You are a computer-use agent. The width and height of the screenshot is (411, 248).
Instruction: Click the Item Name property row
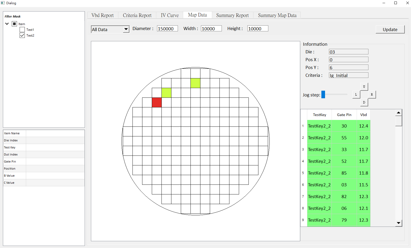[44, 133]
